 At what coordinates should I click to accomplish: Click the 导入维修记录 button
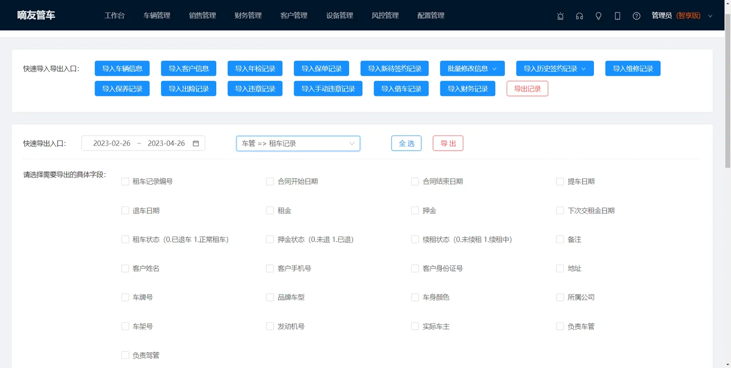[633, 68]
